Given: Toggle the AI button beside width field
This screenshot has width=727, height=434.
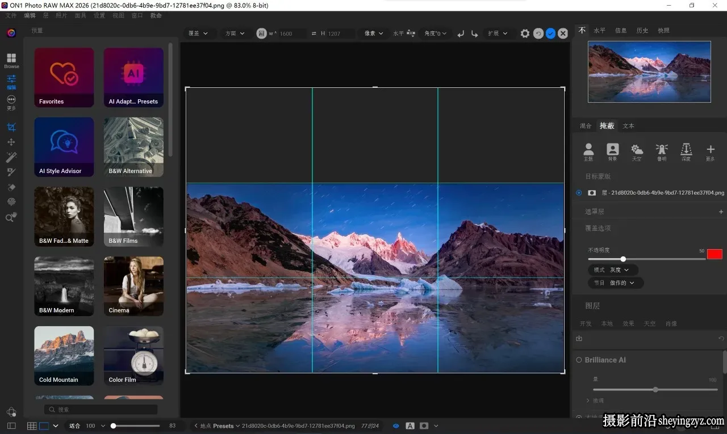Looking at the screenshot, I should (x=261, y=33).
